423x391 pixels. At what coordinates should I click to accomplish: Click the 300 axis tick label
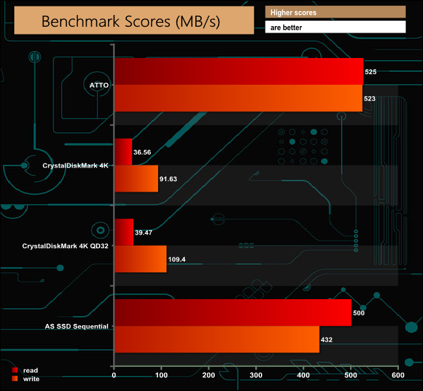pos(256,375)
